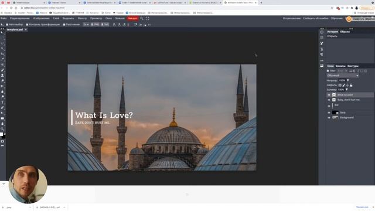375x211 pixels.
Task: Select the Type tool
Action: (2, 103)
